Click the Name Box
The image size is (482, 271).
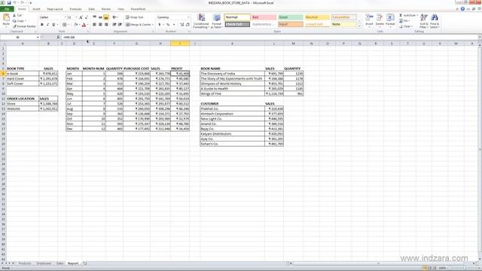coord(19,37)
